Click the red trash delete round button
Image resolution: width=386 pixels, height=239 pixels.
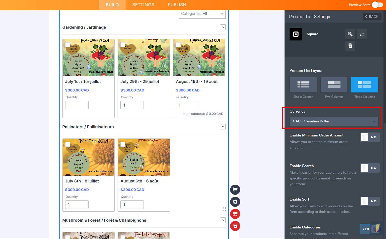pos(235,226)
